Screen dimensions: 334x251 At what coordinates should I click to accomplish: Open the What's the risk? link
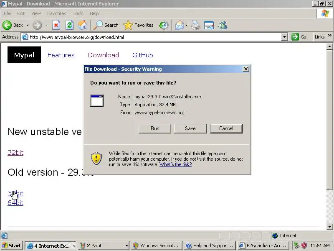(x=175, y=164)
